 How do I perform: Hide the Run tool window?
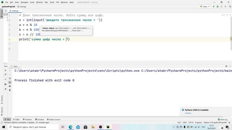(230, 66)
